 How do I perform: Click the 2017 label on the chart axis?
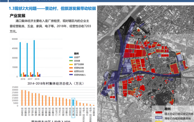(30, 79)
